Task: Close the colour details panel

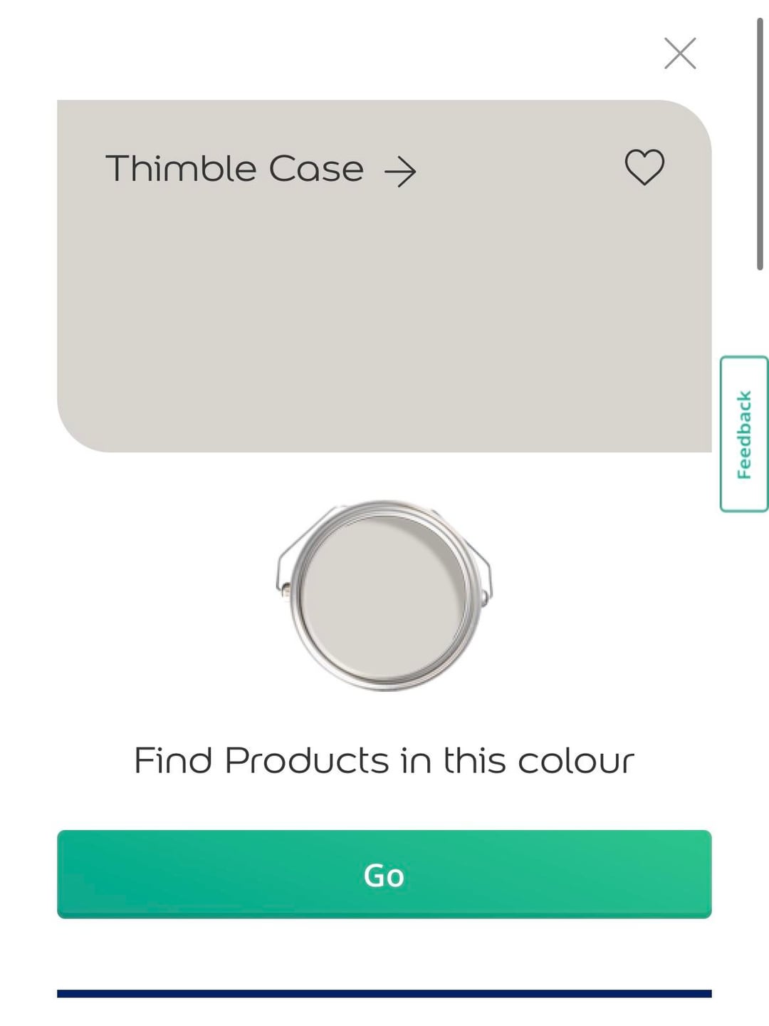Action: [679, 53]
